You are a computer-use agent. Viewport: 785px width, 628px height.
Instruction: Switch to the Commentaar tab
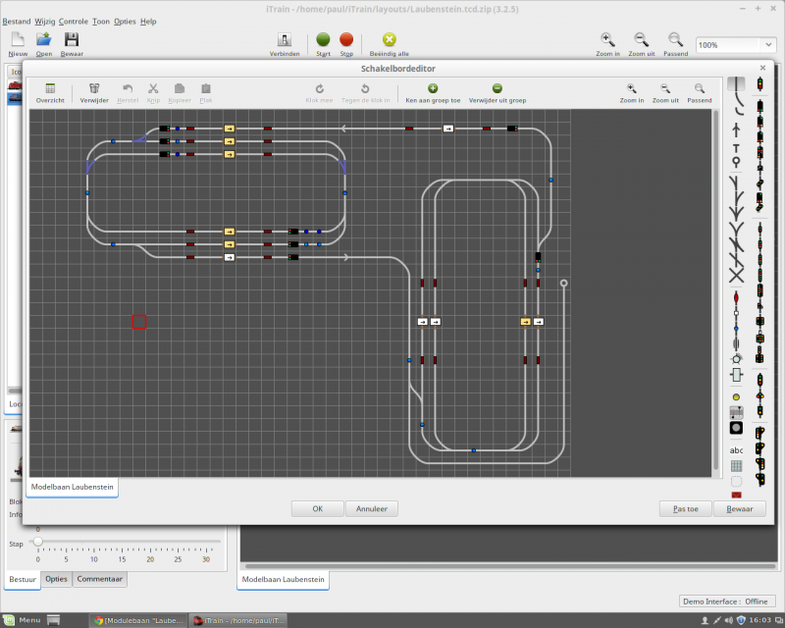point(100,579)
